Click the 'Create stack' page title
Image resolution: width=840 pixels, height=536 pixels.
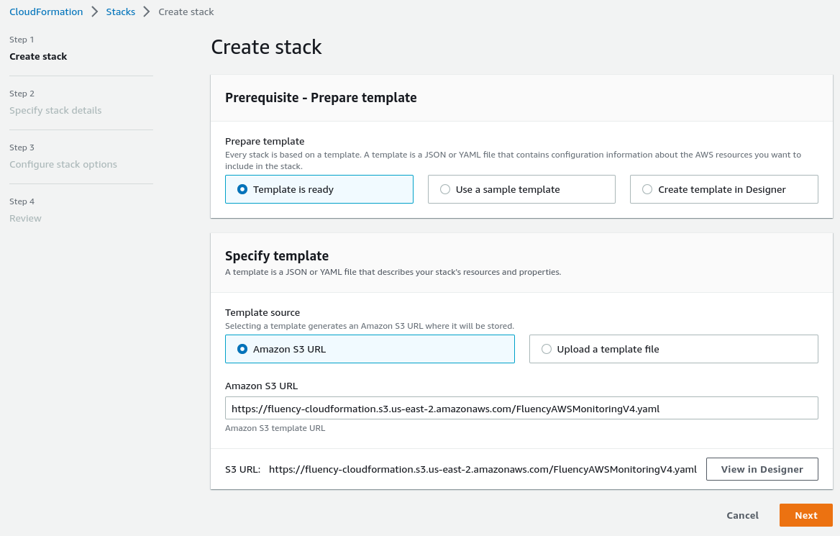266,47
